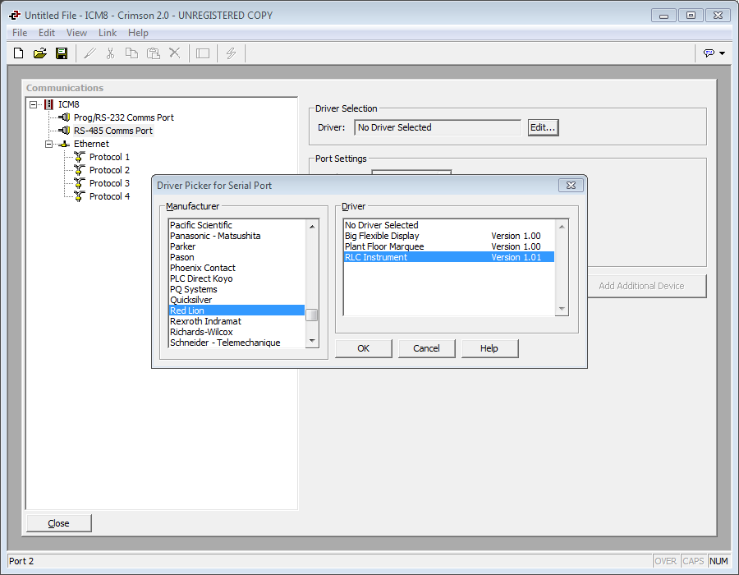Viewport: 739px width, 575px height.
Task: Click the Open File folder icon
Action: click(x=39, y=53)
